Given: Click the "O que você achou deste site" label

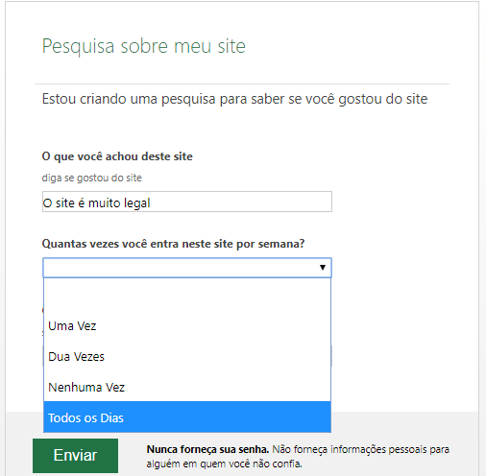Looking at the screenshot, I should (x=117, y=156).
